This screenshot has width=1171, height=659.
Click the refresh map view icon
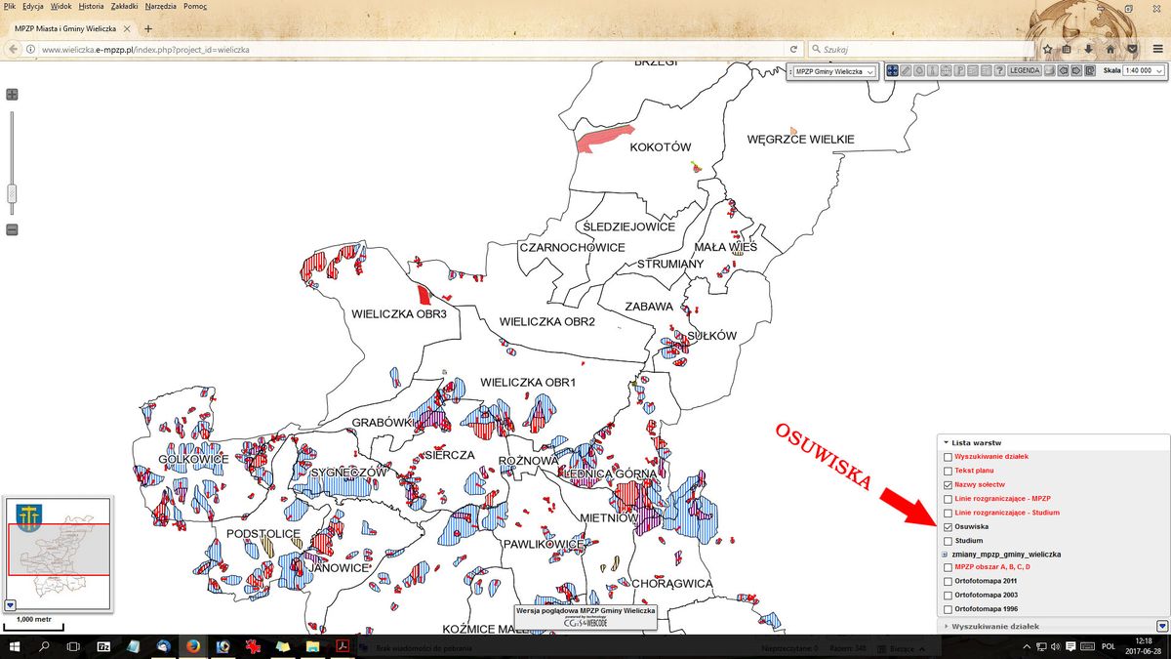point(1089,71)
